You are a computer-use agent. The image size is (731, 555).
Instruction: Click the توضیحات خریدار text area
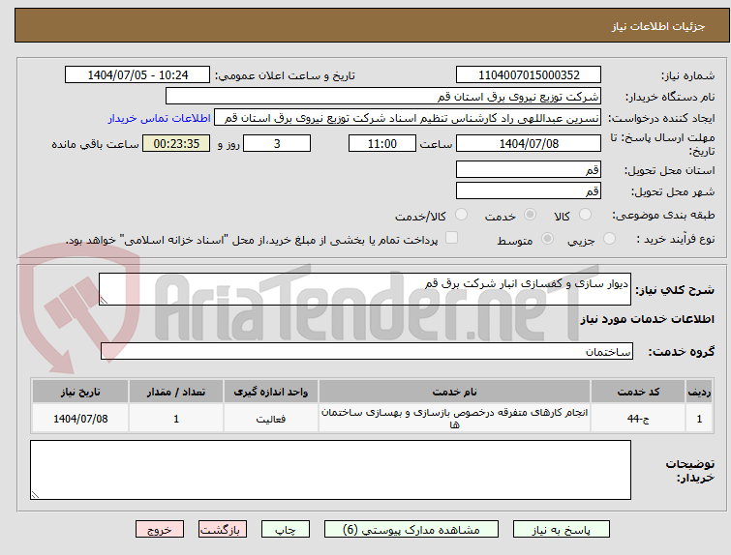click(x=330, y=470)
